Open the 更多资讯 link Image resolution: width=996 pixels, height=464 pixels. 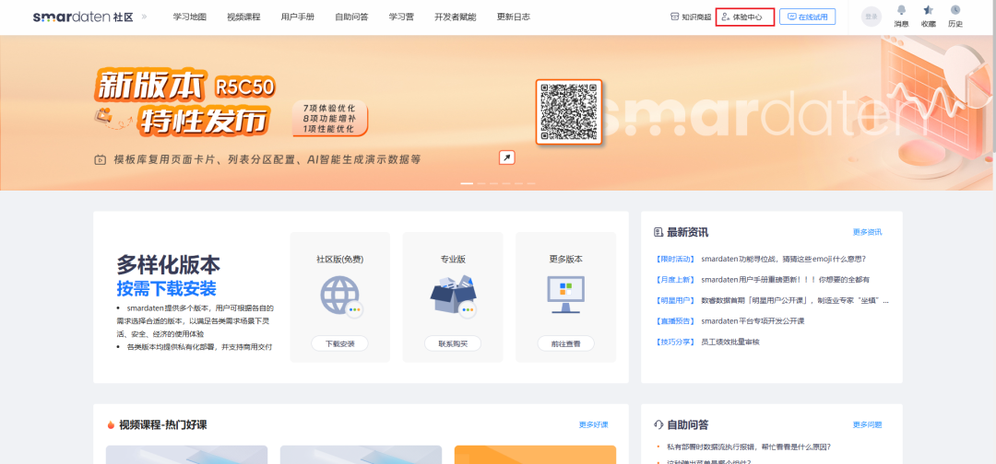(x=867, y=232)
